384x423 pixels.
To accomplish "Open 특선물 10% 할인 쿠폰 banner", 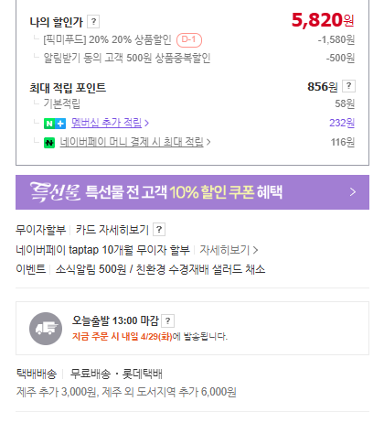I will (192, 192).
